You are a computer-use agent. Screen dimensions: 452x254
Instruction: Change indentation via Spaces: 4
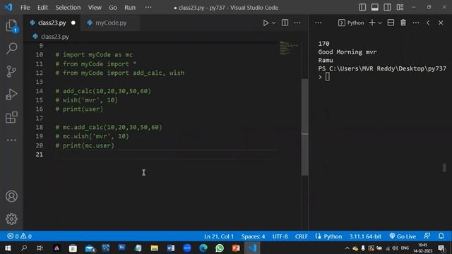point(253,236)
